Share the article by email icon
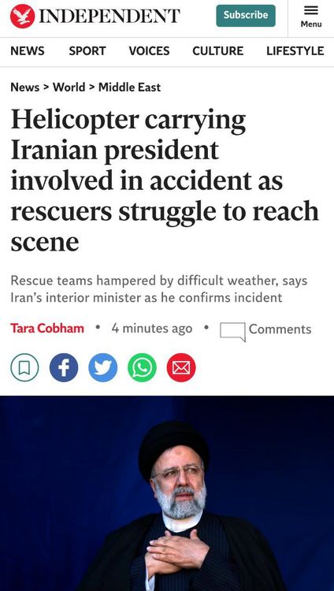 (181, 367)
